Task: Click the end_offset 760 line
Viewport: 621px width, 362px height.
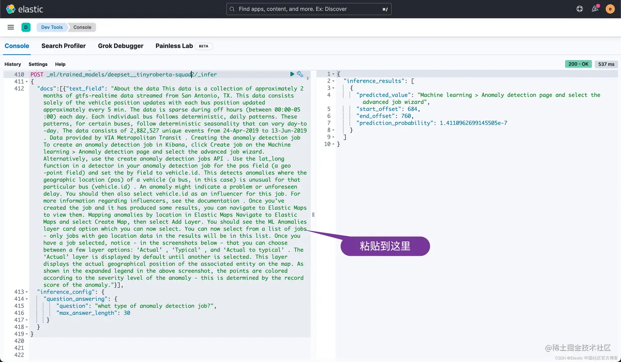Action: (385, 116)
